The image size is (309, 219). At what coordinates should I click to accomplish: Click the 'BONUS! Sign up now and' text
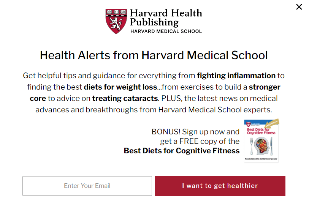coord(195,132)
